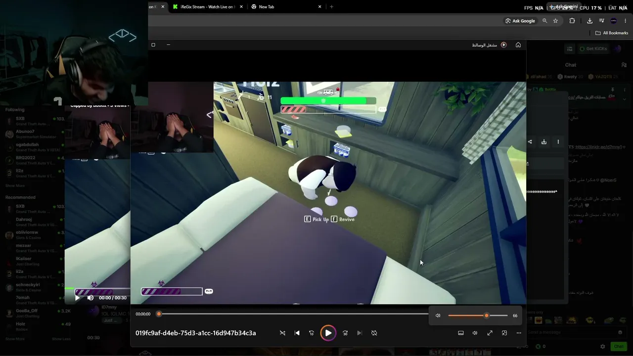Image resolution: width=633 pixels, height=356 pixels.
Task: Open the All Bookmarks folder
Action: (x=612, y=33)
